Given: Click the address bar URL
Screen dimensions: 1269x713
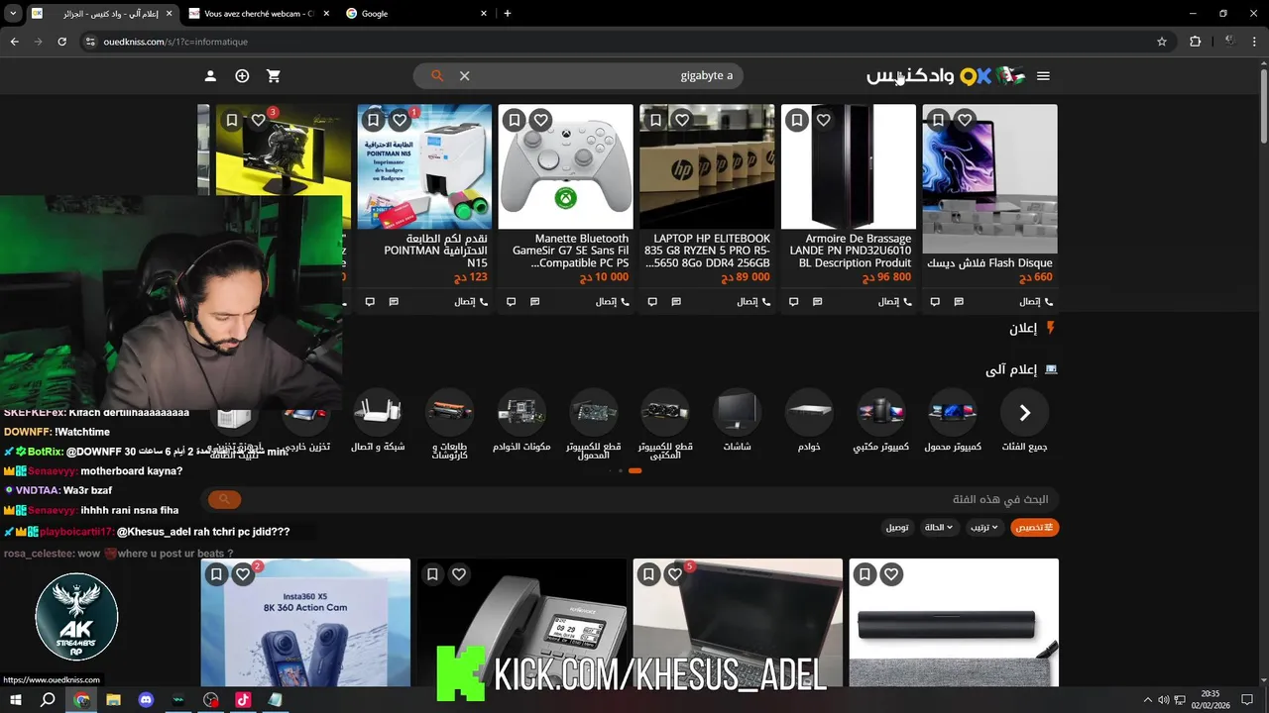Looking at the screenshot, I should (175, 42).
